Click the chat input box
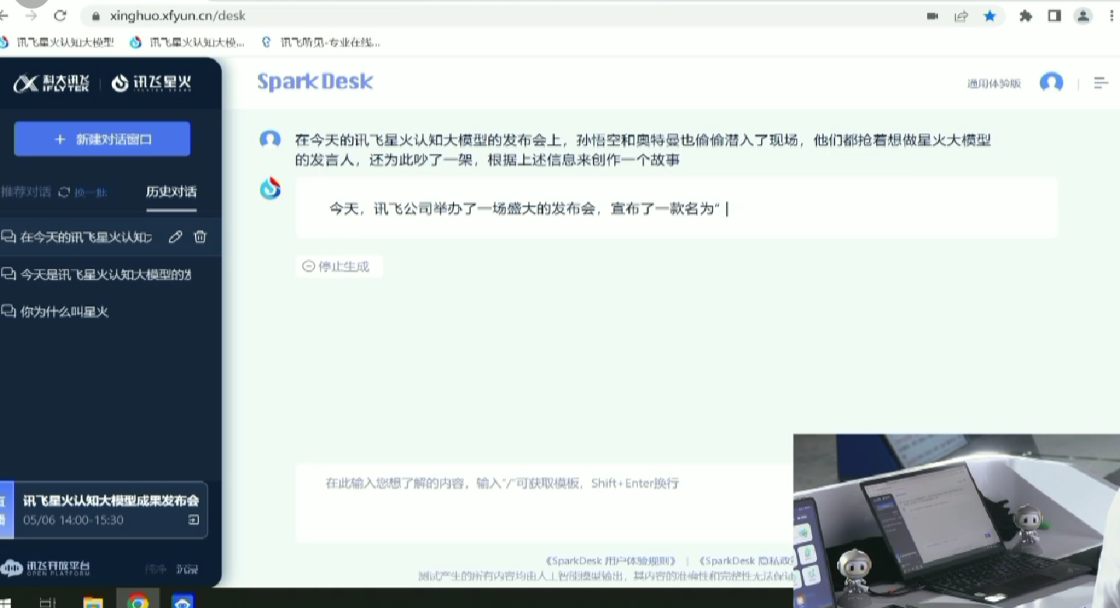1120x608 pixels. click(x=544, y=502)
